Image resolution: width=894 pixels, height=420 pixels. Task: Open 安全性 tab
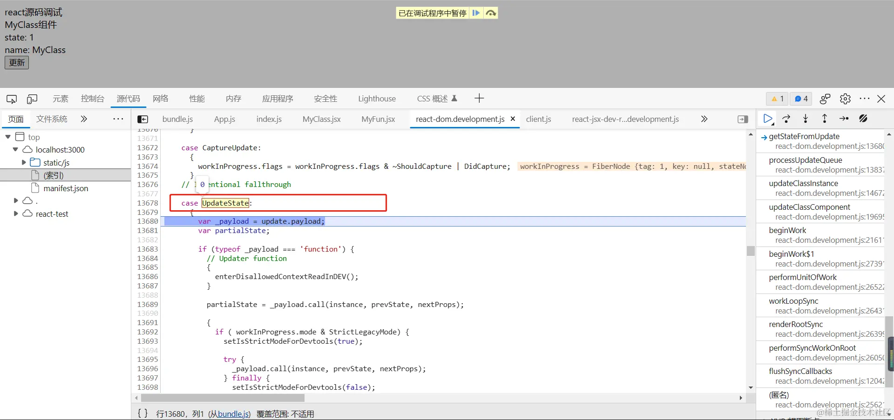(x=325, y=99)
